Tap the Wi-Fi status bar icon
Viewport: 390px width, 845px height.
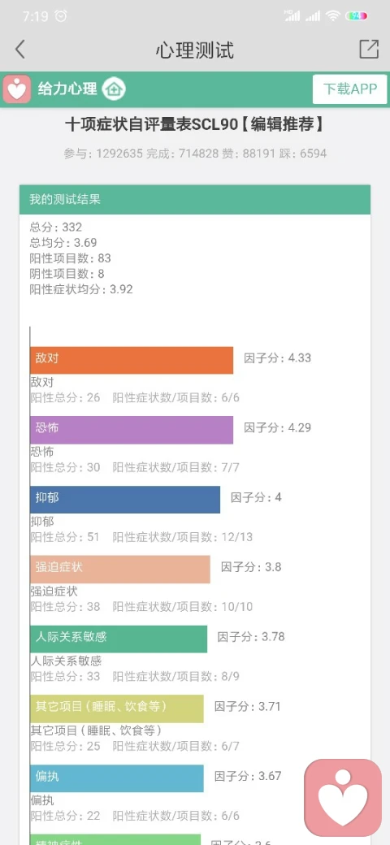point(332,16)
